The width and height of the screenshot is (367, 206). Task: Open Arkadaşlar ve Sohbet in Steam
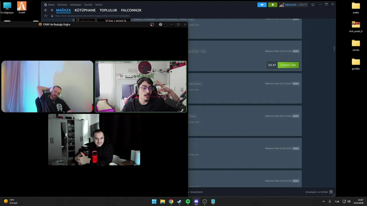(x=319, y=192)
